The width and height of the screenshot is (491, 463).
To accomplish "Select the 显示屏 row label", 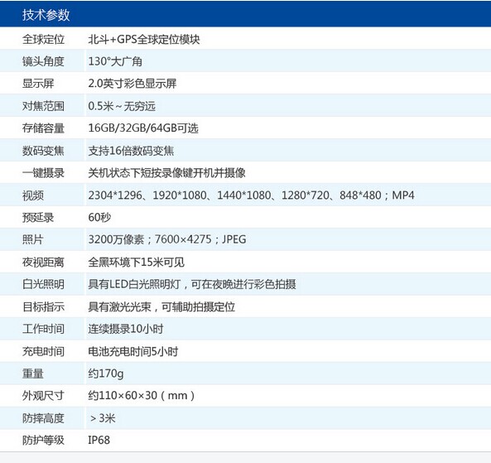I will point(38,84).
